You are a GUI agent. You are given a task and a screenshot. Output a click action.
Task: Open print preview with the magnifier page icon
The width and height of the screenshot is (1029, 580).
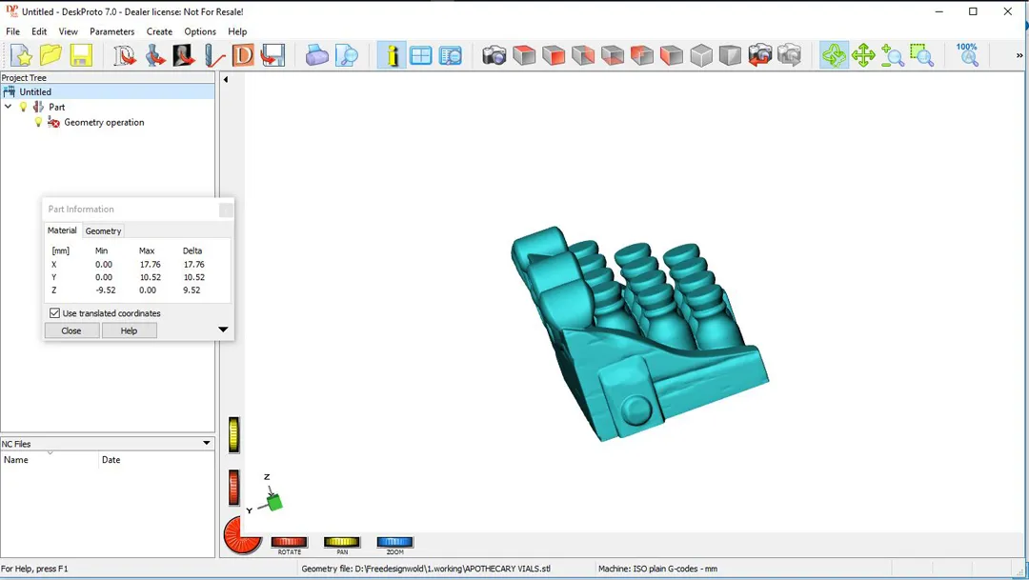coord(347,55)
